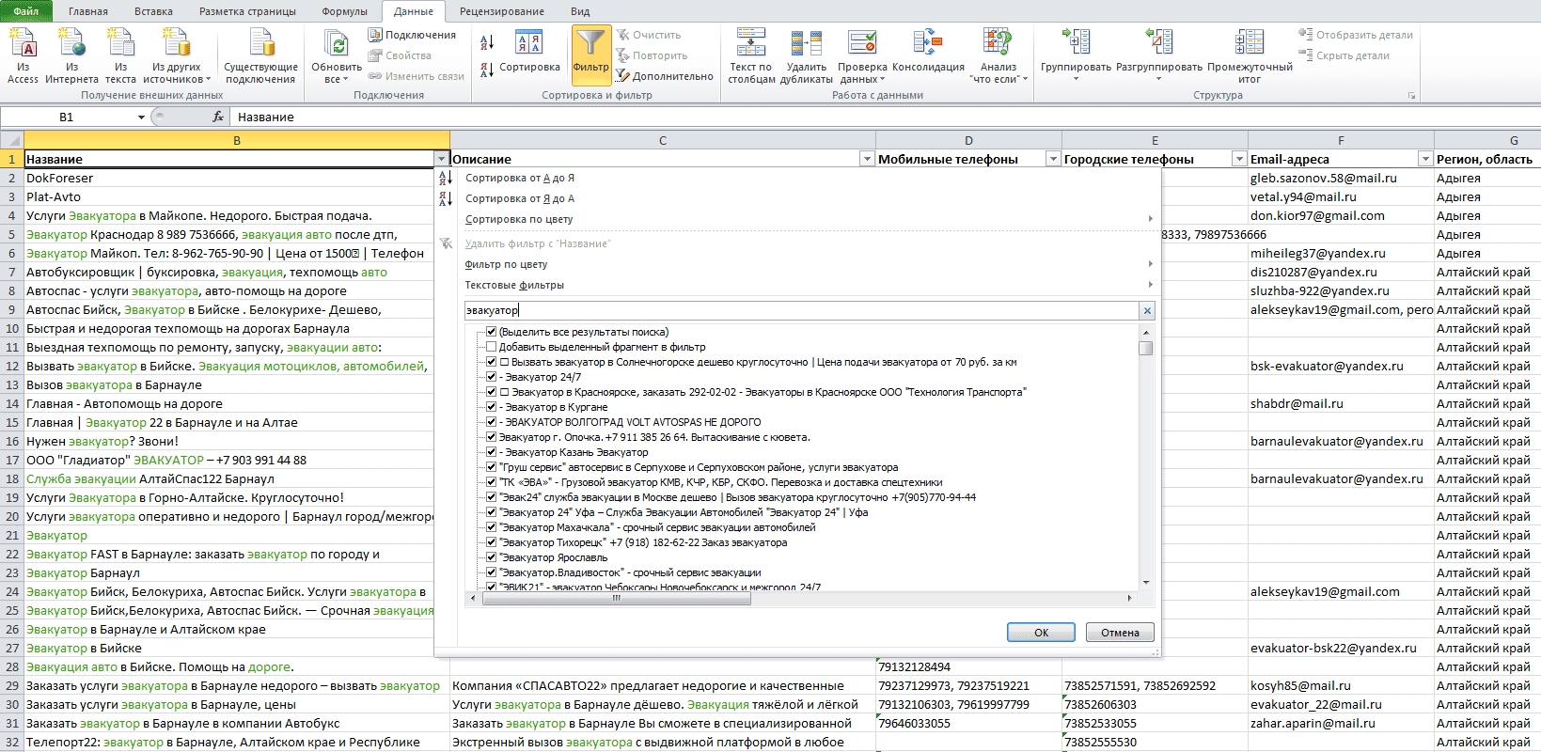Uncheck Эвакуатор в Кургане item

pyautogui.click(x=491, y=407)
